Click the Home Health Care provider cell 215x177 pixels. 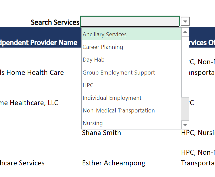32,72
